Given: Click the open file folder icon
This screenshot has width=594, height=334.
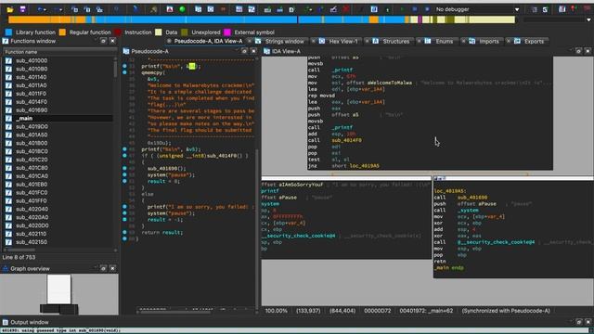Looking at the screenshot, I should 10,9.
